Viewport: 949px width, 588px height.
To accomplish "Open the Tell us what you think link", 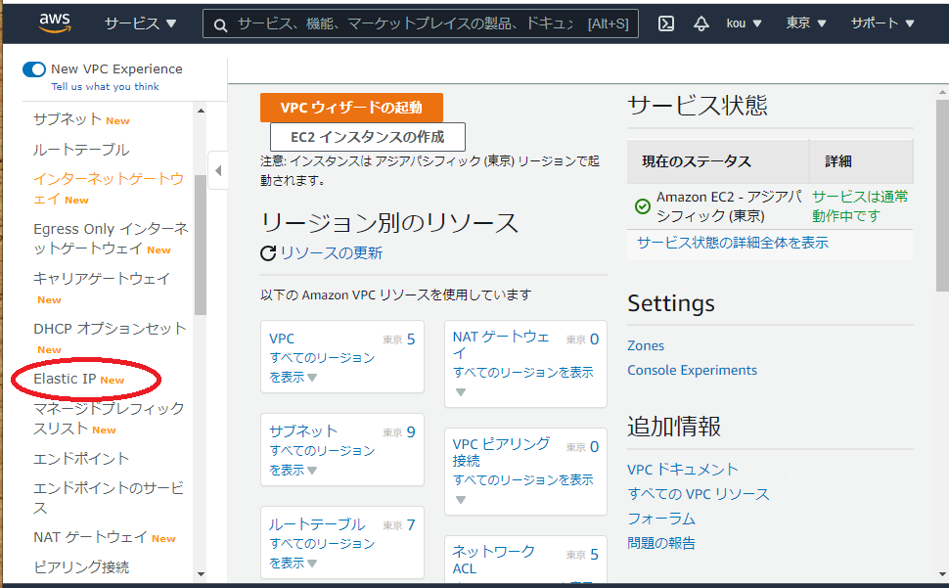I will tap(106, 86).
